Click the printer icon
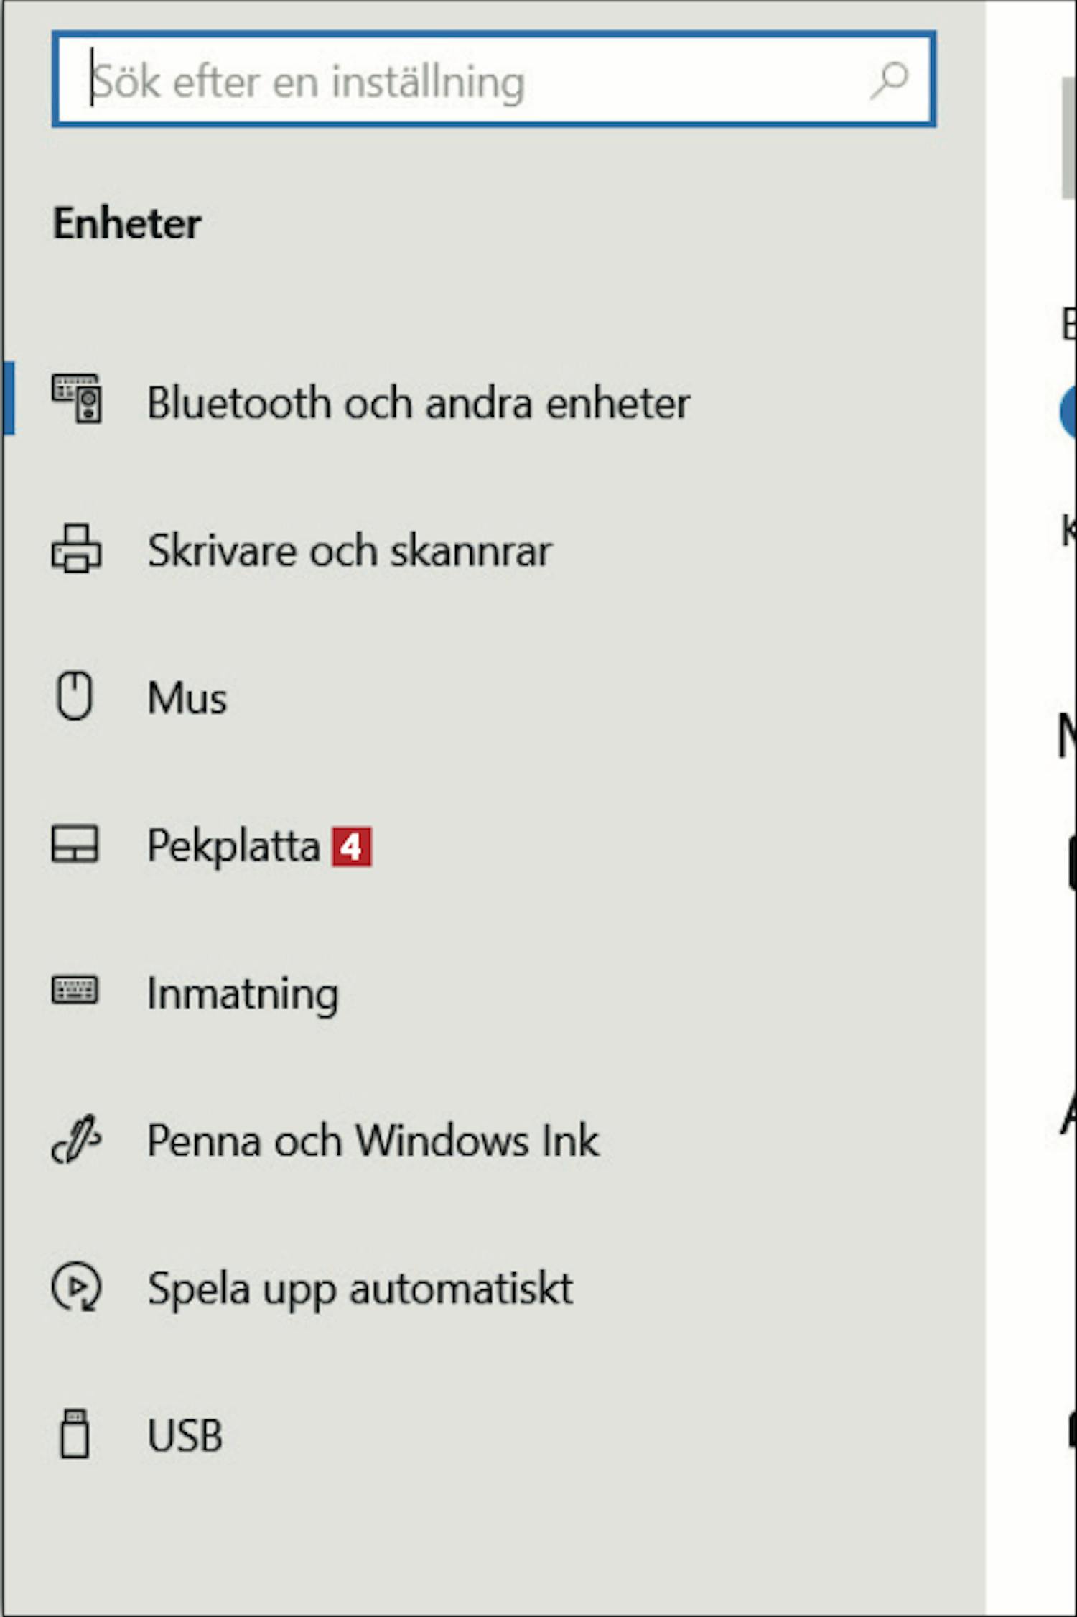The height and width of the screenshot is (1617, 1077). [x=76, y=549]
